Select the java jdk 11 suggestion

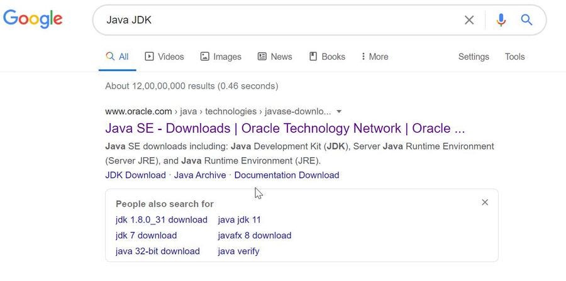click(239, 220)
